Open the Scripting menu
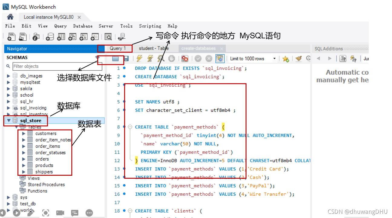The height and width of the screenshot is (218, 392). tap(150, 26)
